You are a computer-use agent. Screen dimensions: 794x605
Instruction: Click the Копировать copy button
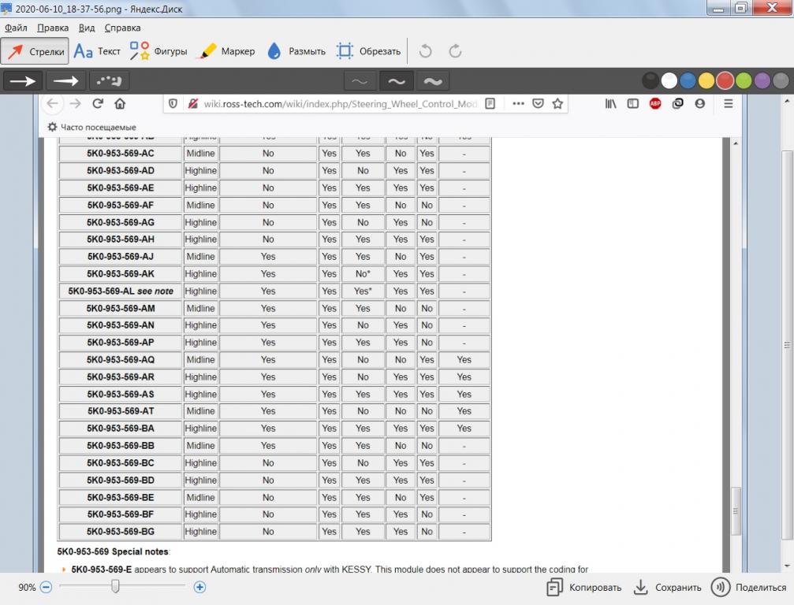tap(584, 588)
